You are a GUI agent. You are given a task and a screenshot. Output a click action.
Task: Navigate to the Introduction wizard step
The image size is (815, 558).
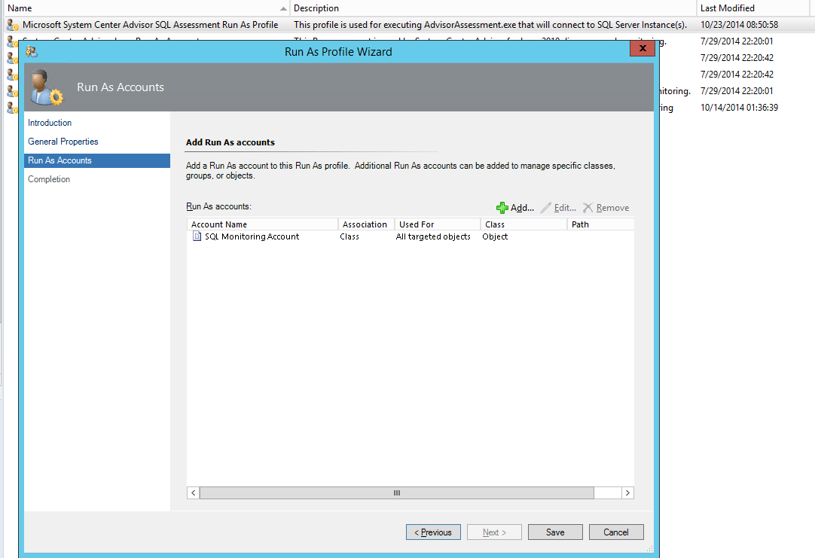49,122
